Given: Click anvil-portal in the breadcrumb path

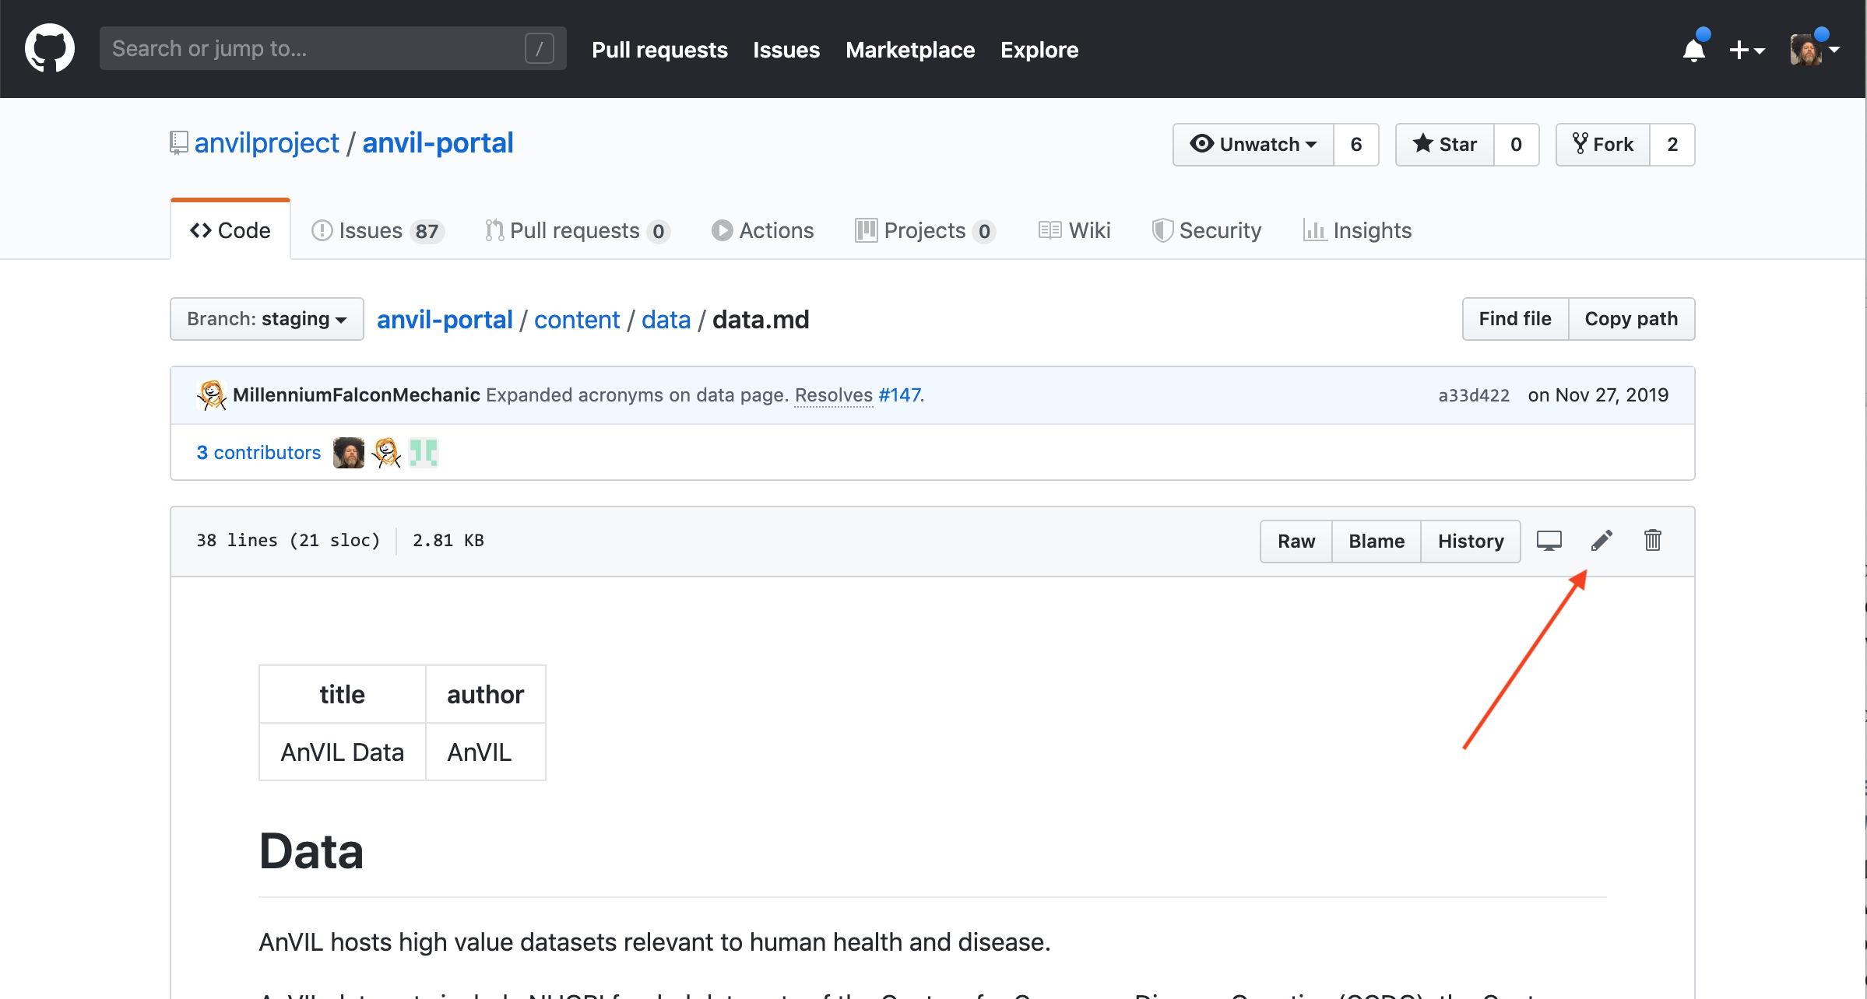Looking at the screenshot, I should tap(445, 320).
